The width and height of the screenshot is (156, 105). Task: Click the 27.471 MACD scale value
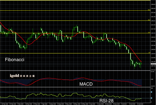pyautogui.click(x=152, y=72)
